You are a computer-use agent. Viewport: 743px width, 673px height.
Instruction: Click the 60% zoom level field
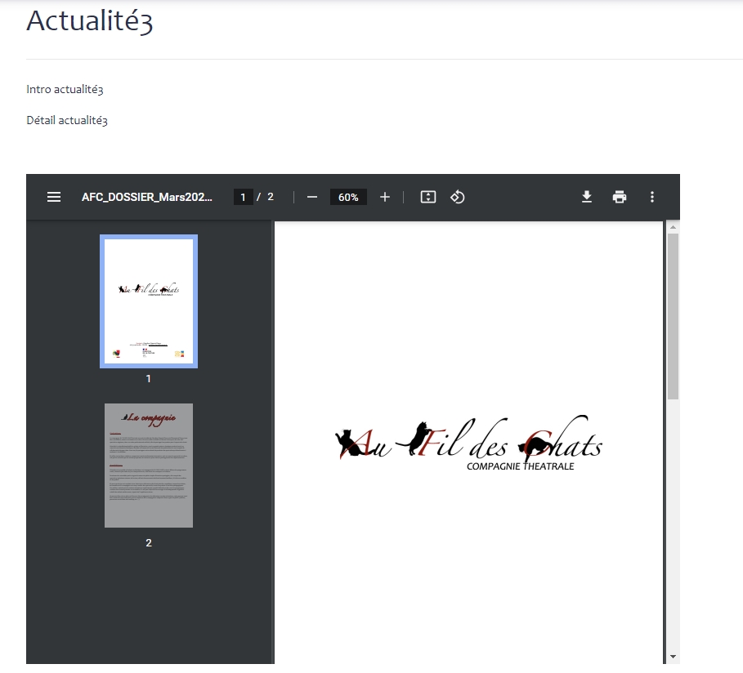(x=348, y=197)
